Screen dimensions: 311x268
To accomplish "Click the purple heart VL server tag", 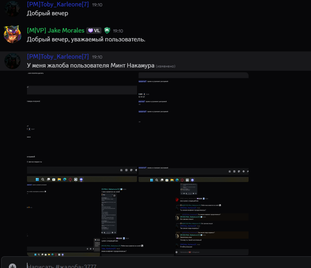I will pos(94,31).
